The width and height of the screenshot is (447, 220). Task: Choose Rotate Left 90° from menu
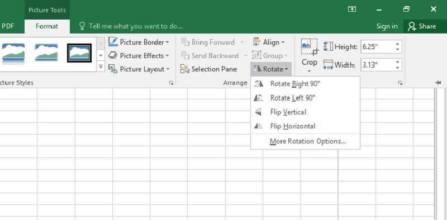pos(305,98)
